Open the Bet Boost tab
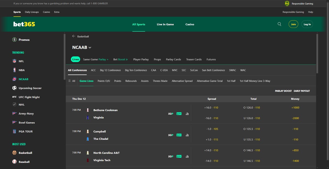Image resolution: width=329 pixels, height=169 pixels. click(120, 59)
